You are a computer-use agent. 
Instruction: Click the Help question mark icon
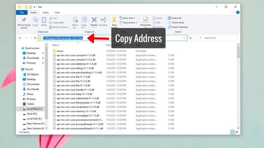[238, 12]
